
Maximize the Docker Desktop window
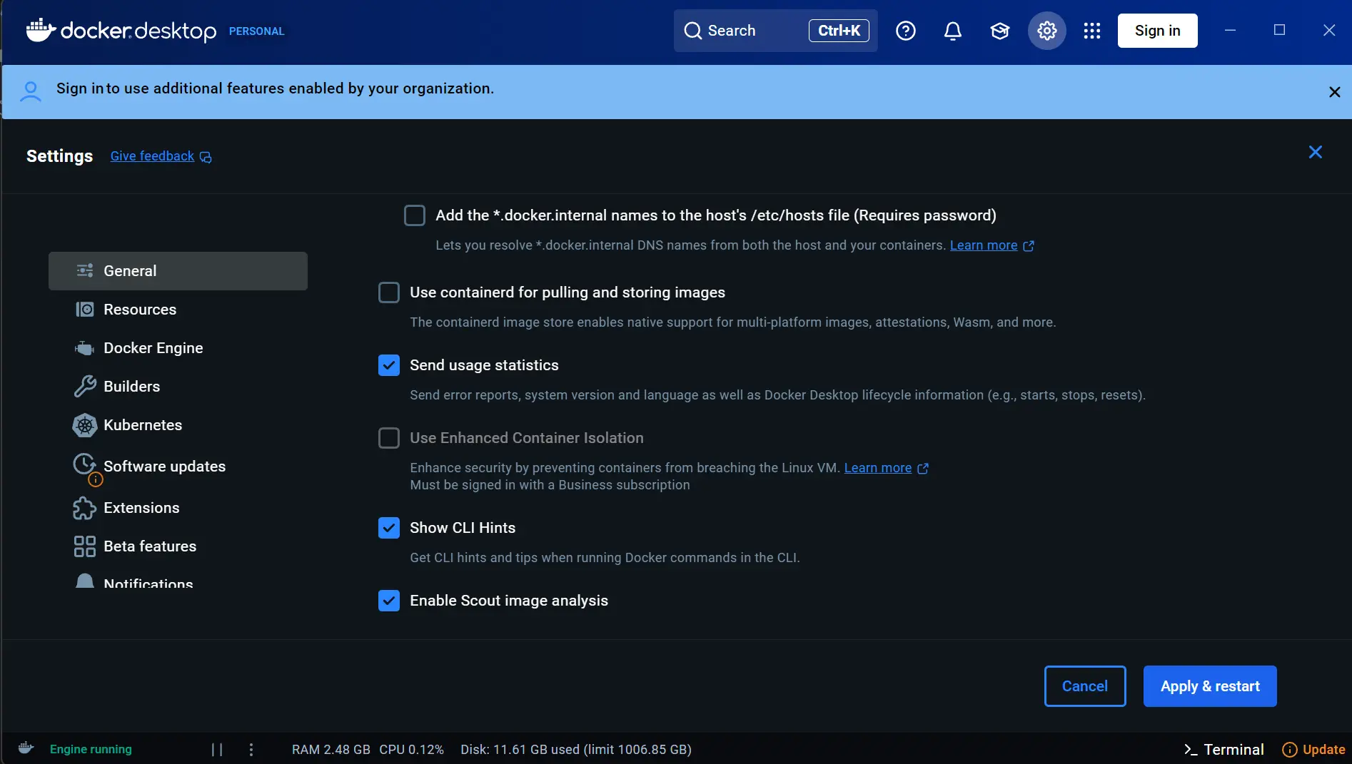pyautogui.click(x=1279, y=30)
